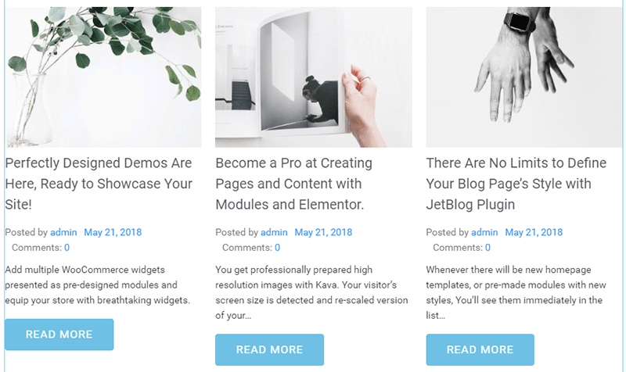Open 'There Are No Limits' post title
This screenshot has height=372, width=626.
(516, 184)
